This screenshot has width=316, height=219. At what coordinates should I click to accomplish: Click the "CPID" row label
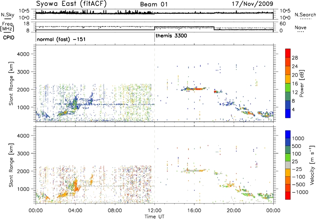point(9,38)
